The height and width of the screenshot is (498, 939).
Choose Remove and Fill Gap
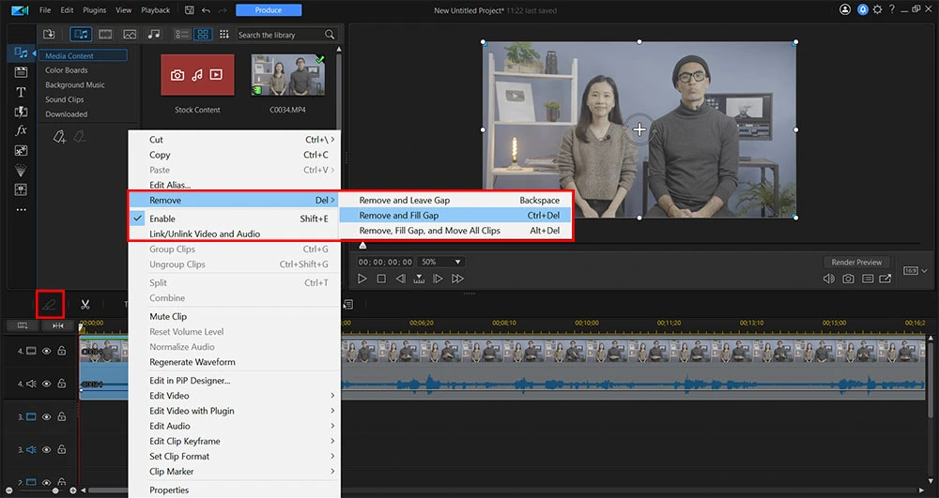[x=398, y=216]
